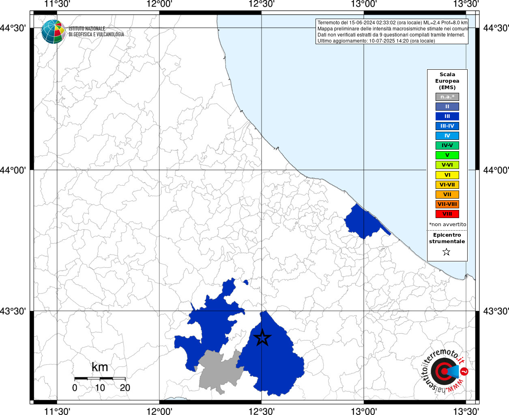Select the VII-VIII intensity legend swatch
509x415 pixels.
447,204
